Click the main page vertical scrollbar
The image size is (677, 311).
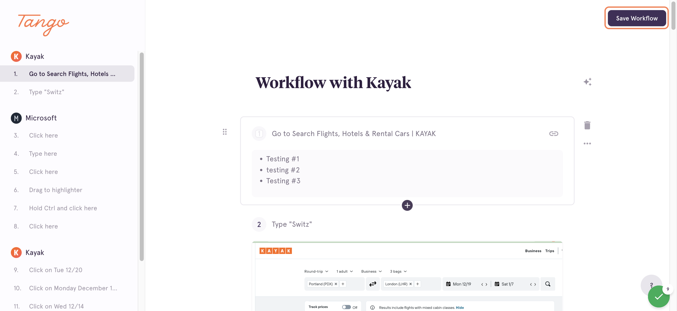pyautogui.click(x=673, y=16)
